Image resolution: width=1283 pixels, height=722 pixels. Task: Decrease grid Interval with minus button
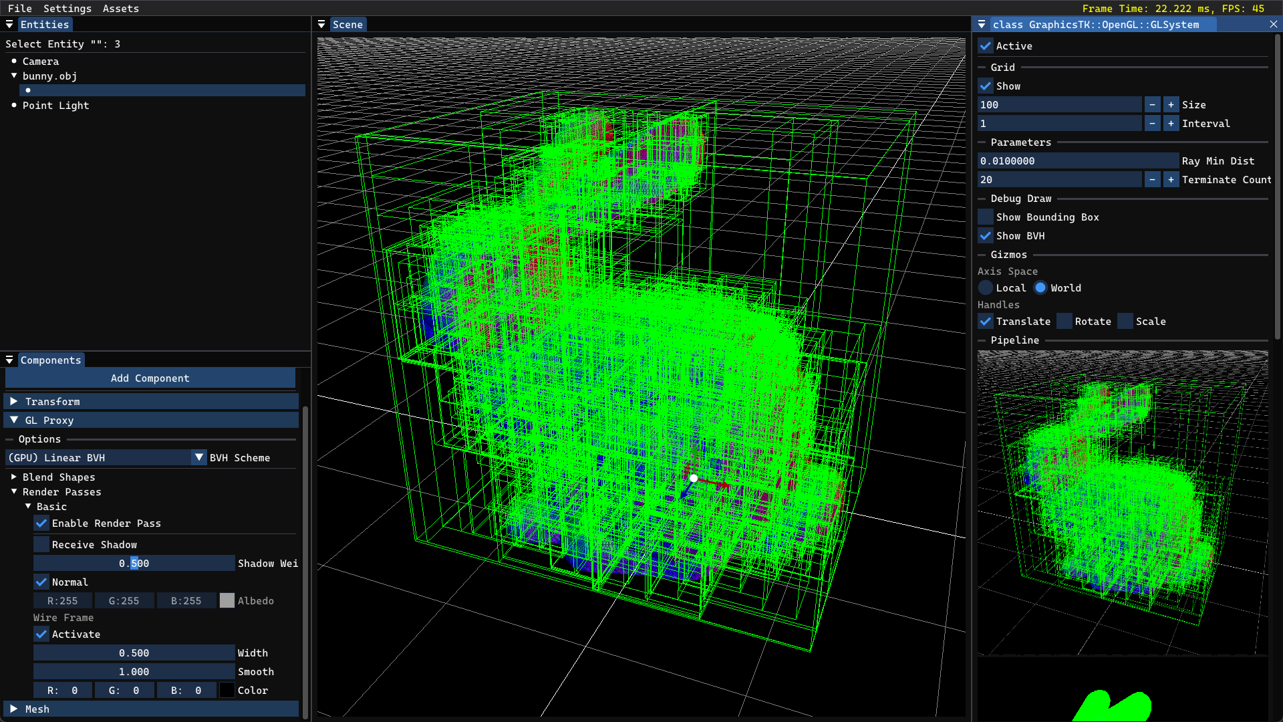[1152, 124]
